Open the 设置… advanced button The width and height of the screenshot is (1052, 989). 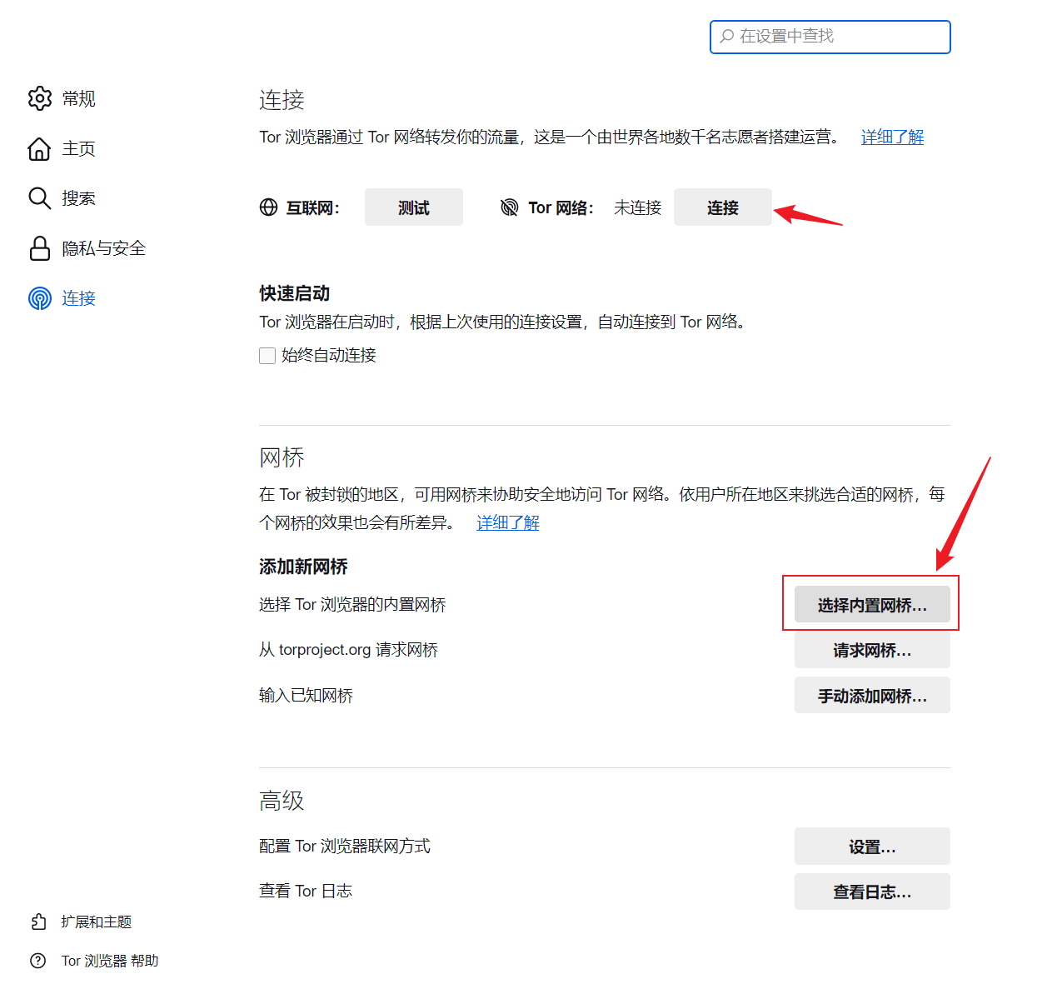[x=872, y=847]
